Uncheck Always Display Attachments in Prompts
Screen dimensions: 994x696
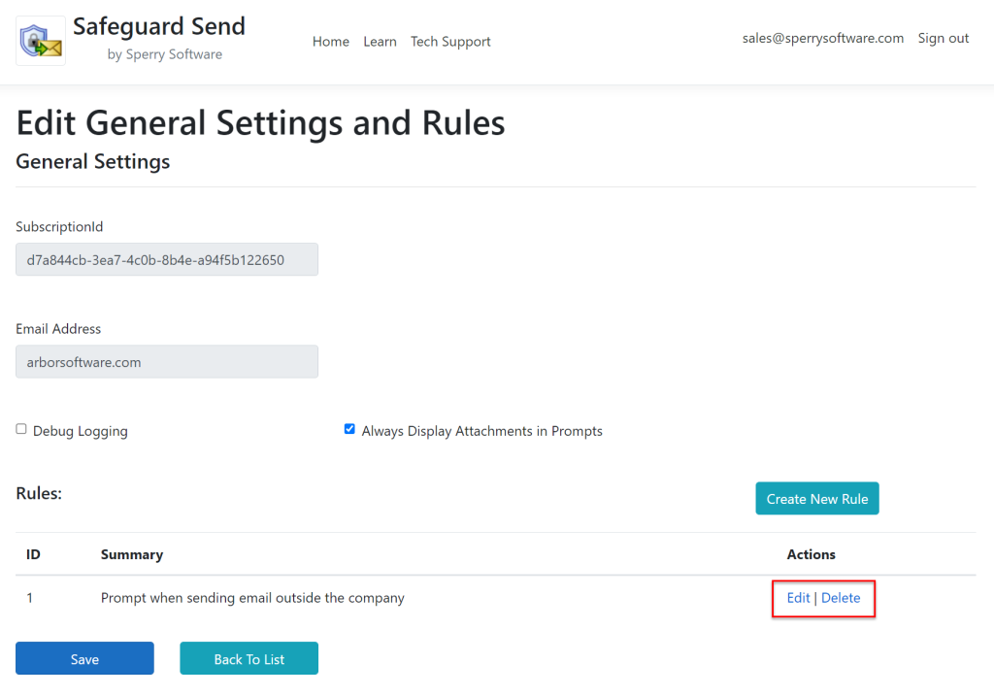[x=349, y=429]
